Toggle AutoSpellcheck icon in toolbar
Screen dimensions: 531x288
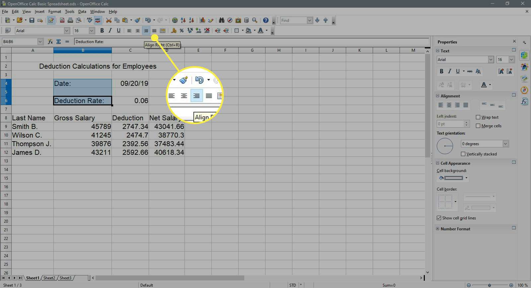click(98, 20)
